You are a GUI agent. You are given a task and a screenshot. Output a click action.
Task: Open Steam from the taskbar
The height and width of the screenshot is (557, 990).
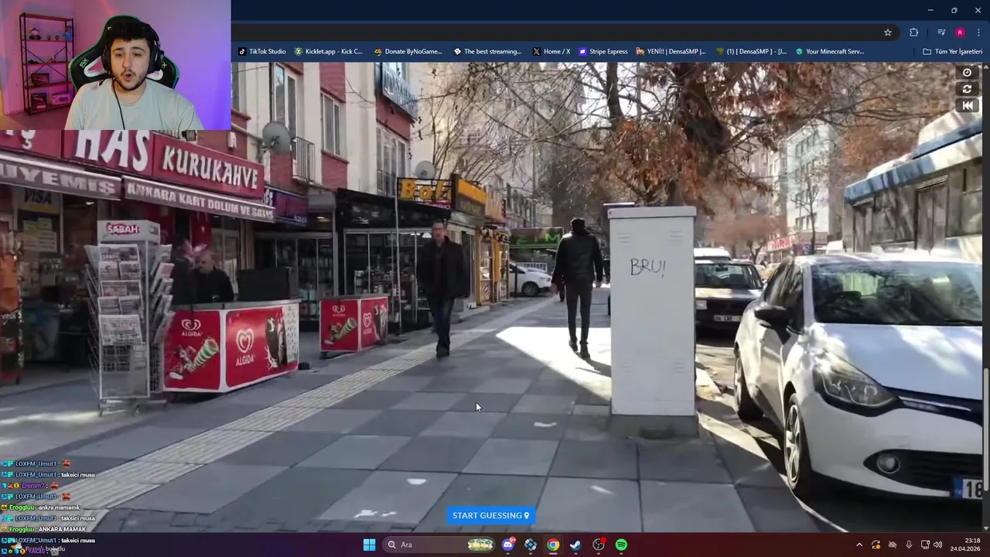coord(575,545)
